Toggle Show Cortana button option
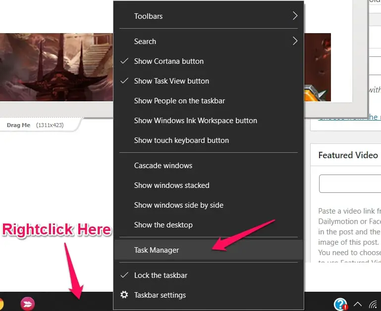Screen dimensions: 381x311 [x=209, y=61]
